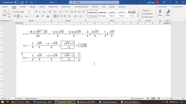Justify the paragraph text

click(x=65, y=16)
